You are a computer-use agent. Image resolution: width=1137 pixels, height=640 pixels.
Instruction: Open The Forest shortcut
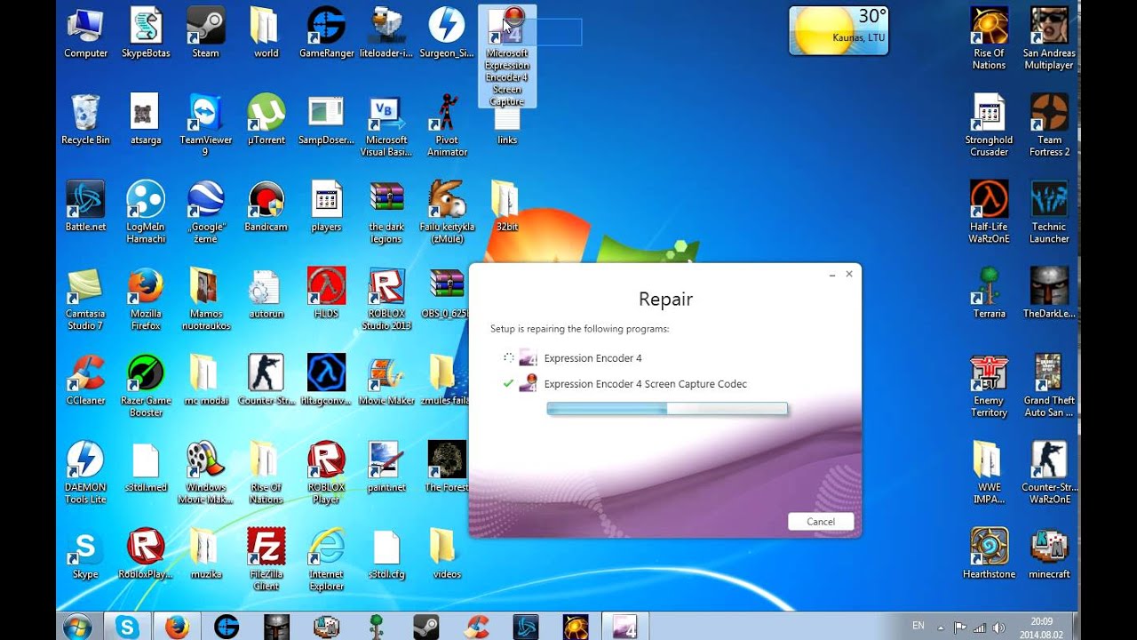(447, 468)
